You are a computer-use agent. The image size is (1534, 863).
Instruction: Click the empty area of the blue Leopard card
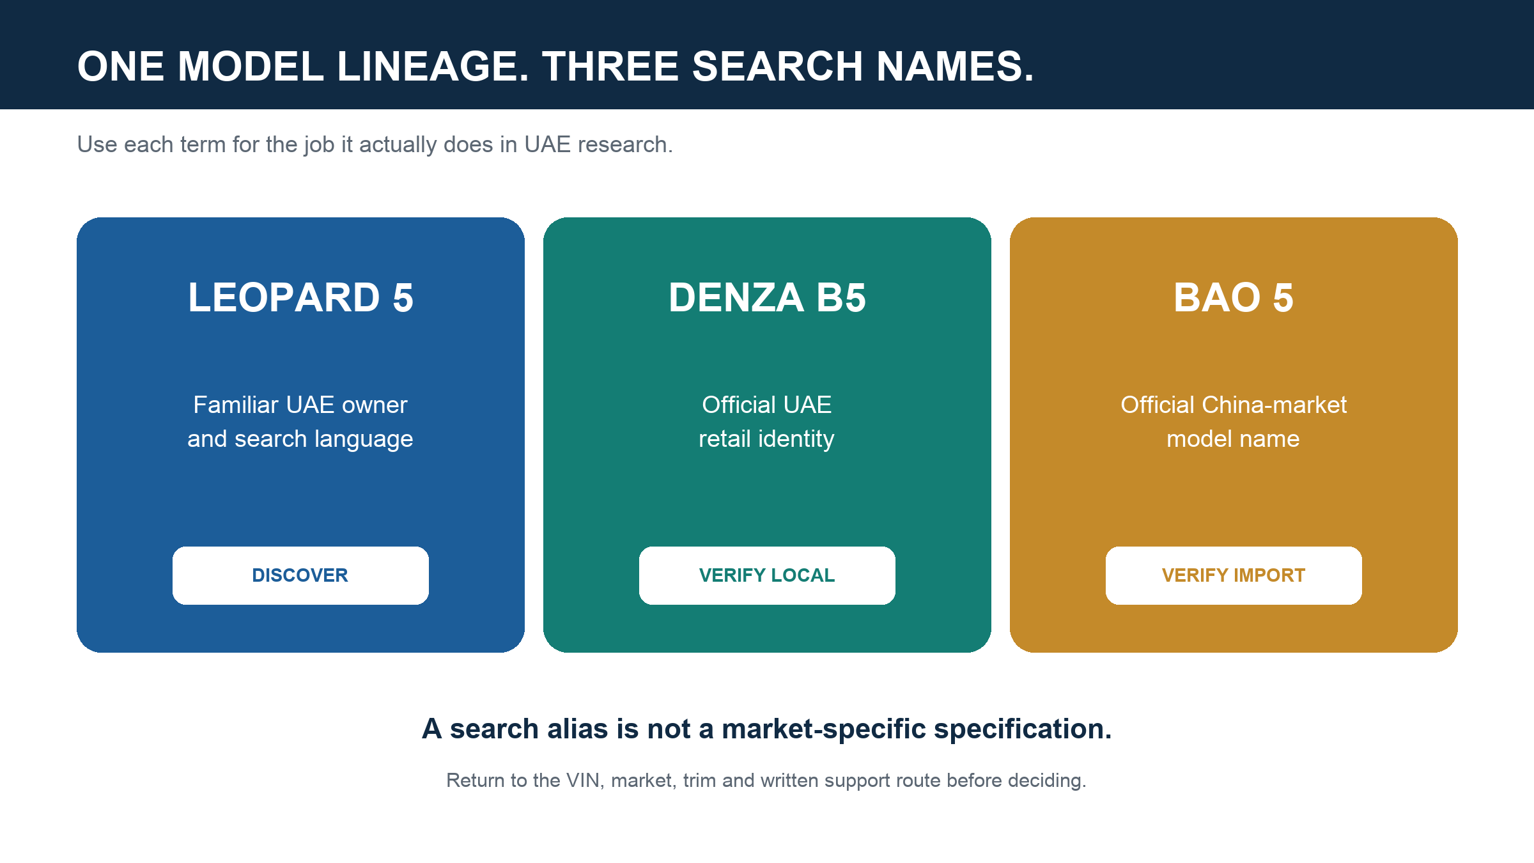tap(300, 499)
